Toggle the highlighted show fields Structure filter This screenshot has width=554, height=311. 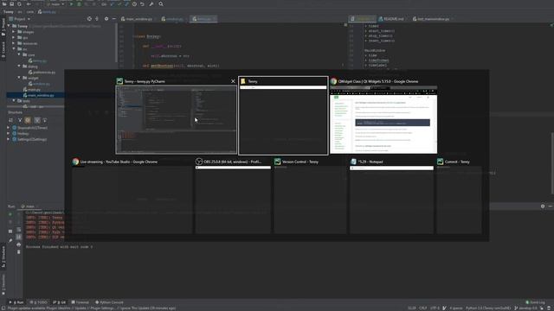28,120
